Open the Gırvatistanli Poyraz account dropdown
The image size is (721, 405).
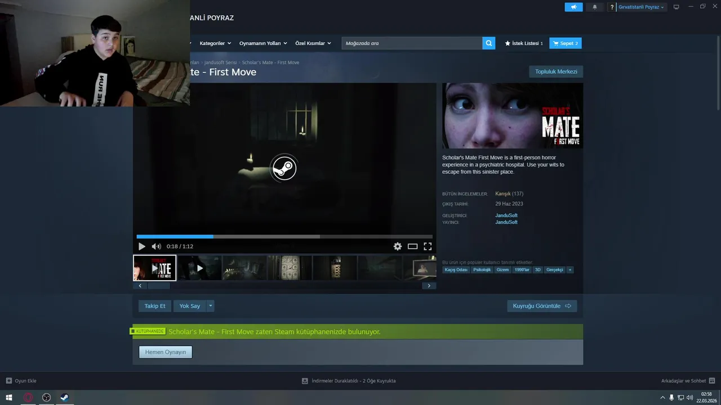[x=641, y=7]
